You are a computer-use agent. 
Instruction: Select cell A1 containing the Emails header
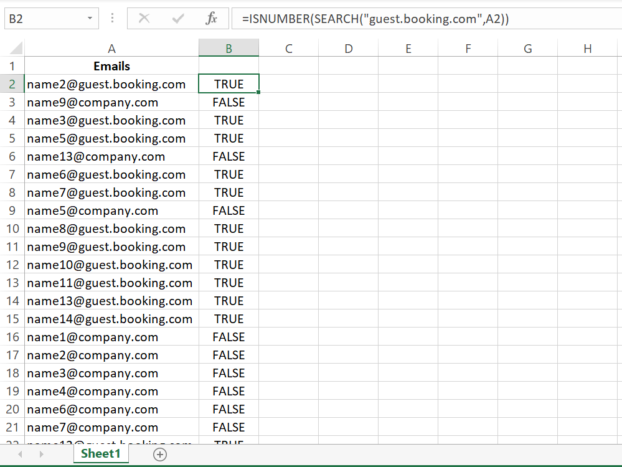tap(111, 66)
